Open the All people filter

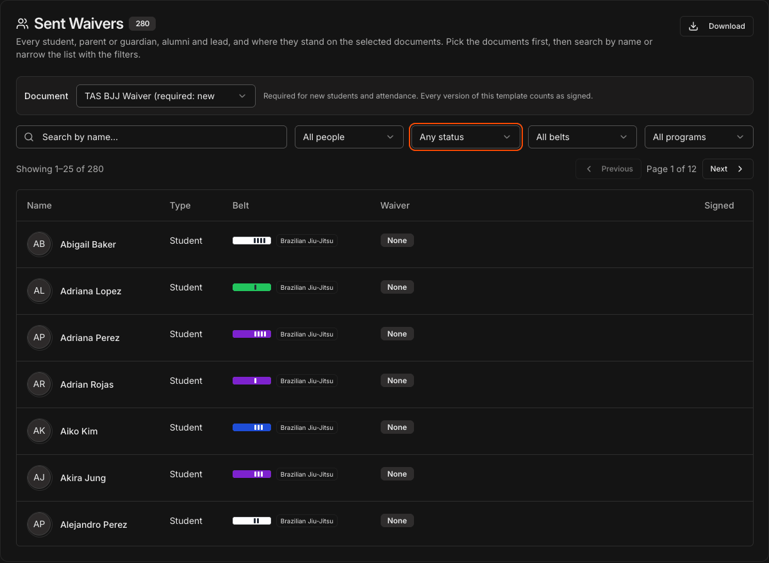pyautogui.click(x=349, y=137)
